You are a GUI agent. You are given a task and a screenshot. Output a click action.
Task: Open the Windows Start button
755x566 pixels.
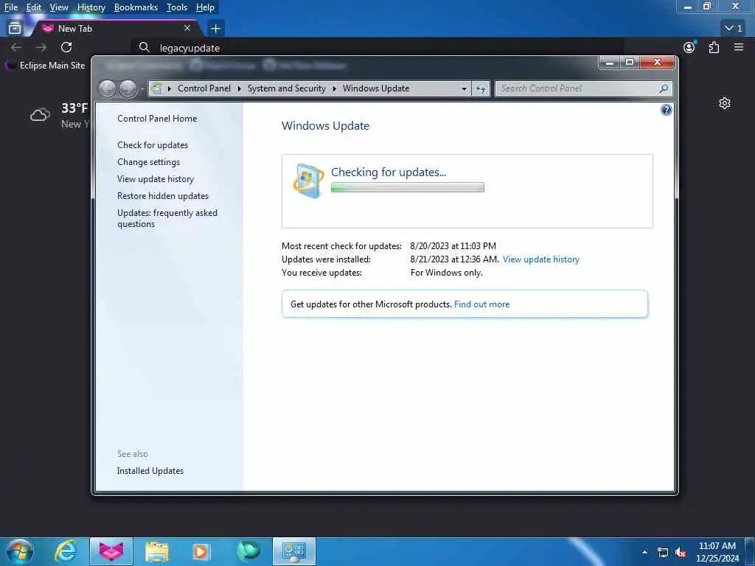(x=20, y=551)
